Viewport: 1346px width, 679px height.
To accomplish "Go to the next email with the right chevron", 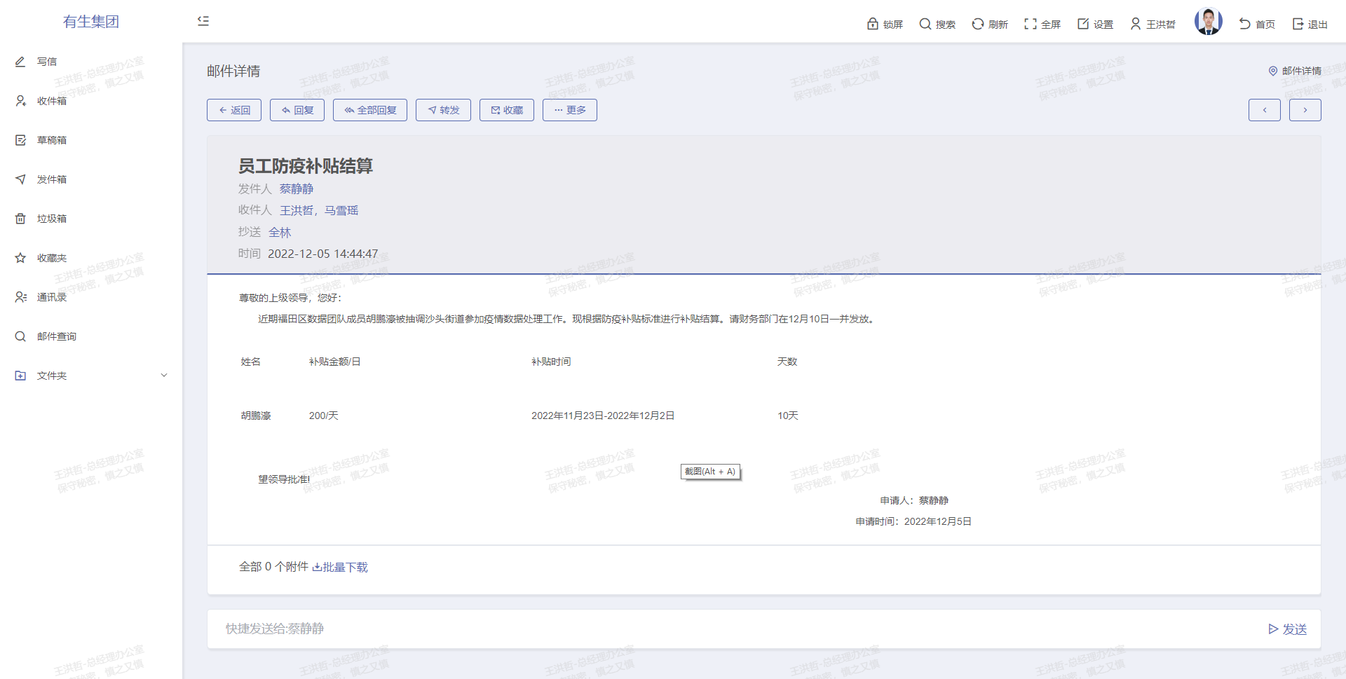I will click(x=1305, y=110).
